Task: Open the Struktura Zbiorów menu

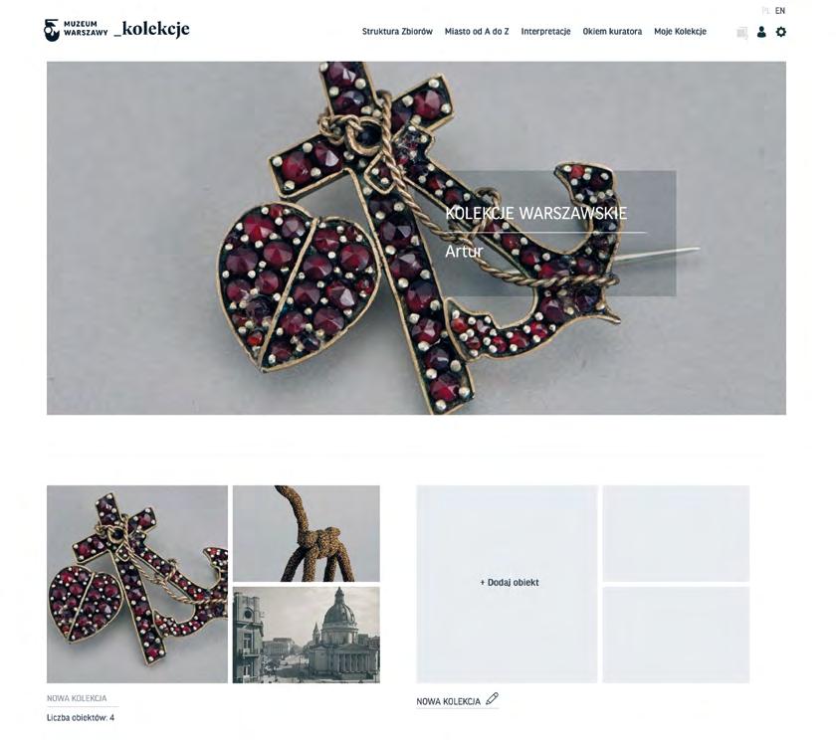Action: [397, 32]
